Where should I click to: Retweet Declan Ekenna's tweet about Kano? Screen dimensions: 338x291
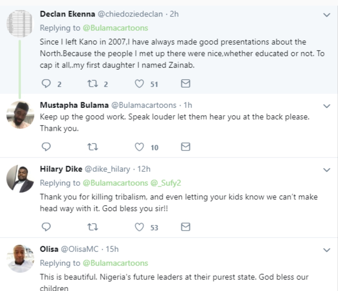point(93,84)
